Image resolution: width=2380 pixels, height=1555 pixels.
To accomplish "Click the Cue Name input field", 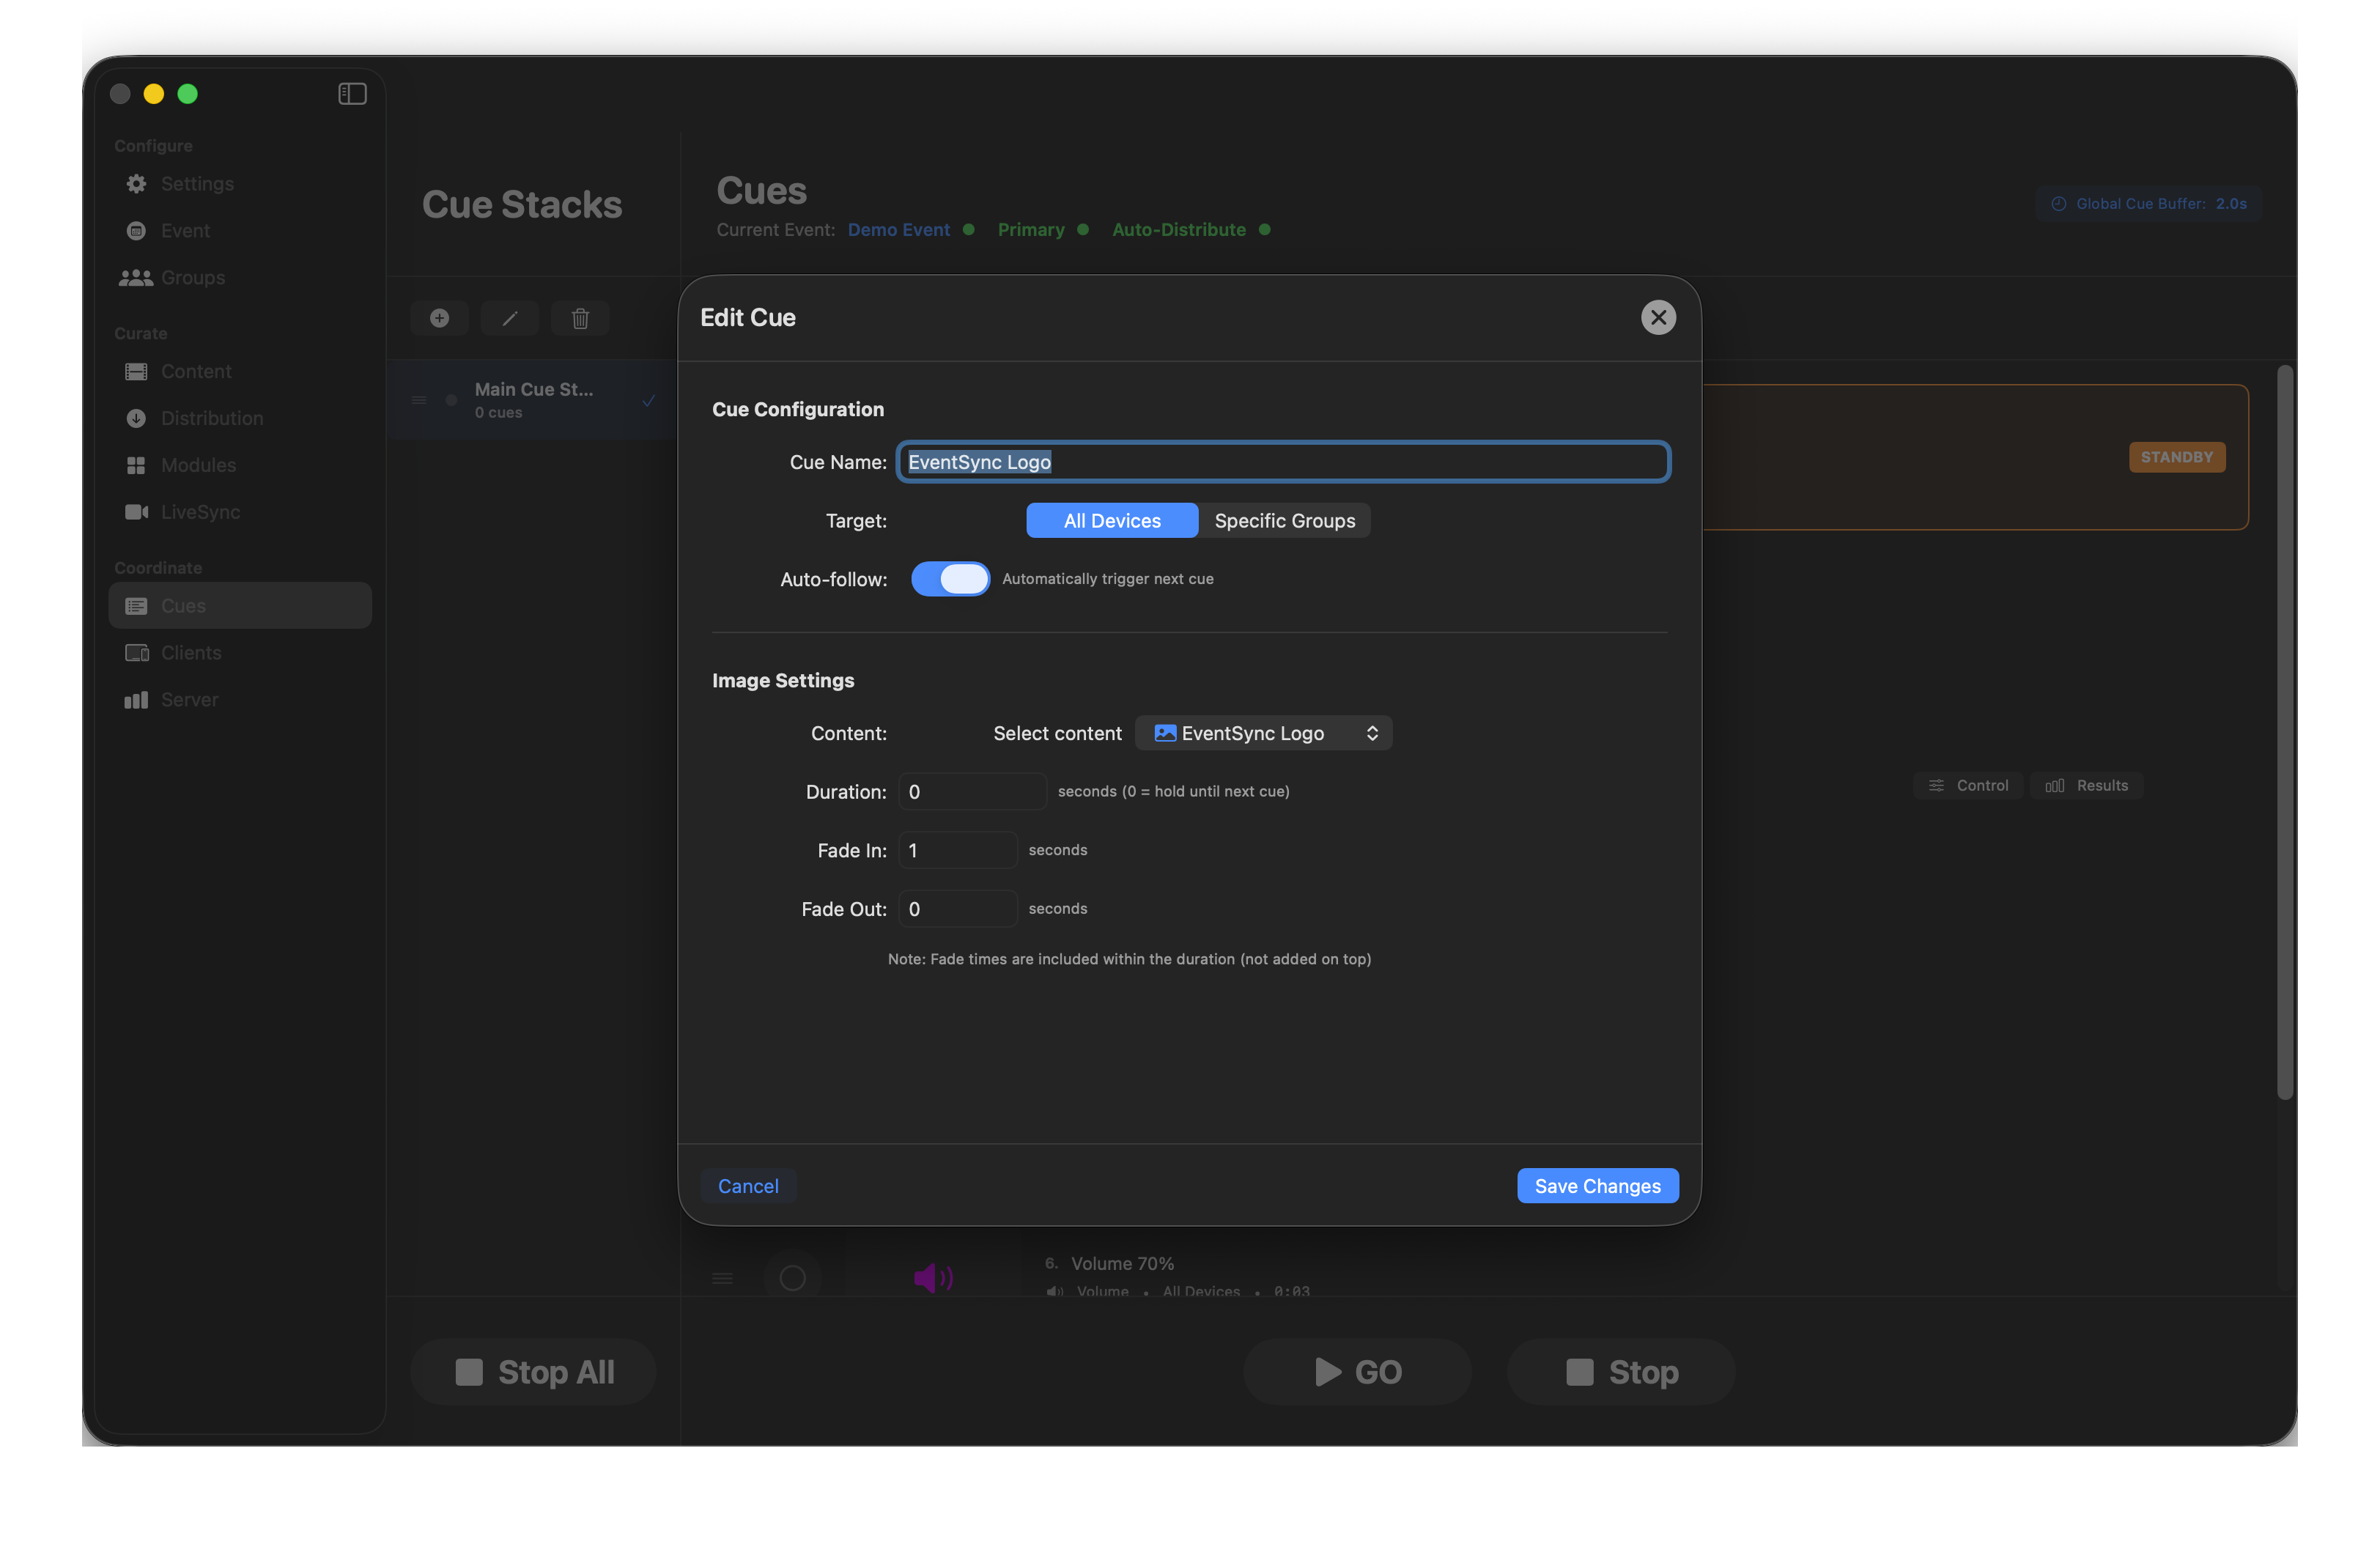I will coord(1283,462).
